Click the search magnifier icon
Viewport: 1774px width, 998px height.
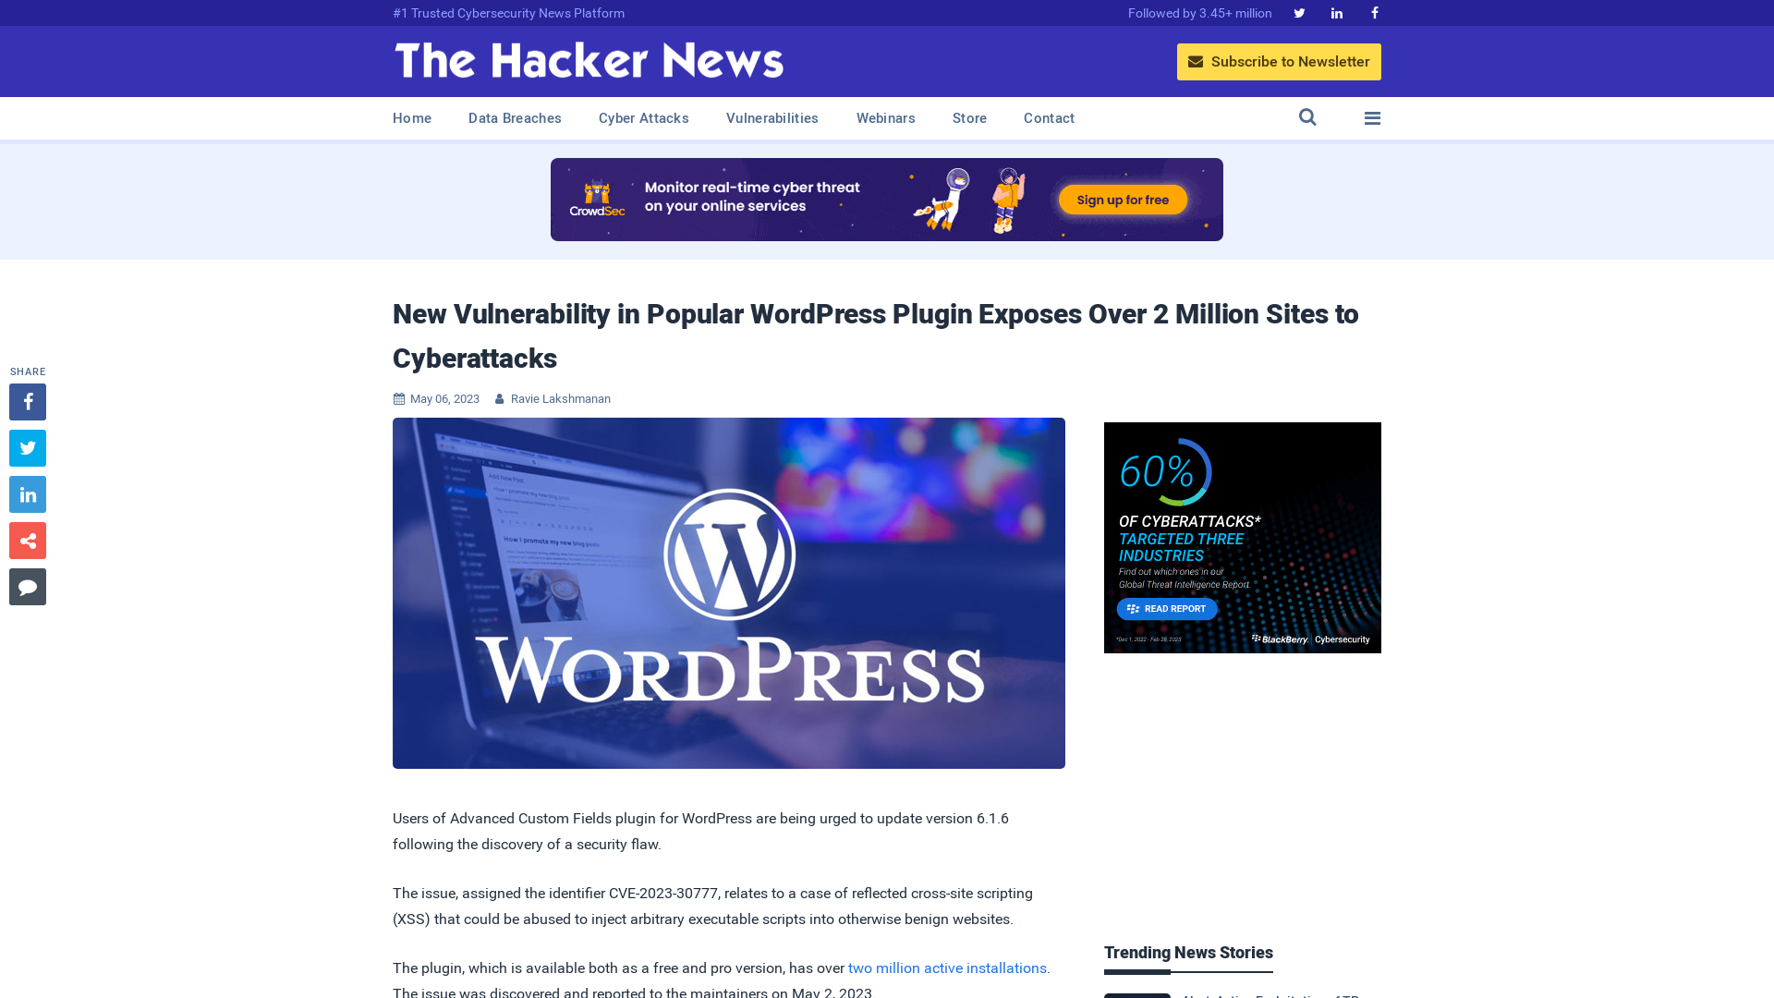tap(1307, 117)
